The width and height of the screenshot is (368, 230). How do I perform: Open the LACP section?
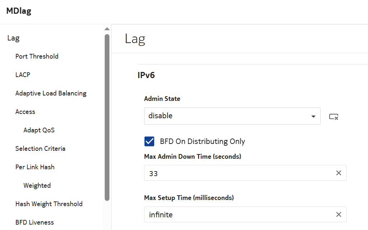(x=23, y=75)
